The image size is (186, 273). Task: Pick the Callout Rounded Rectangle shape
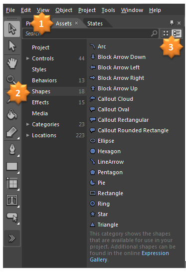coord(129,130)
